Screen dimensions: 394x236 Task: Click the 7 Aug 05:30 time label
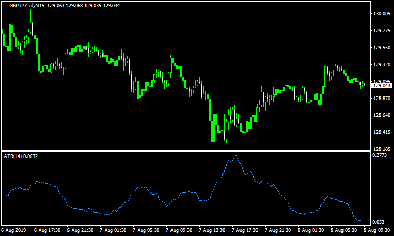(146, 230)
